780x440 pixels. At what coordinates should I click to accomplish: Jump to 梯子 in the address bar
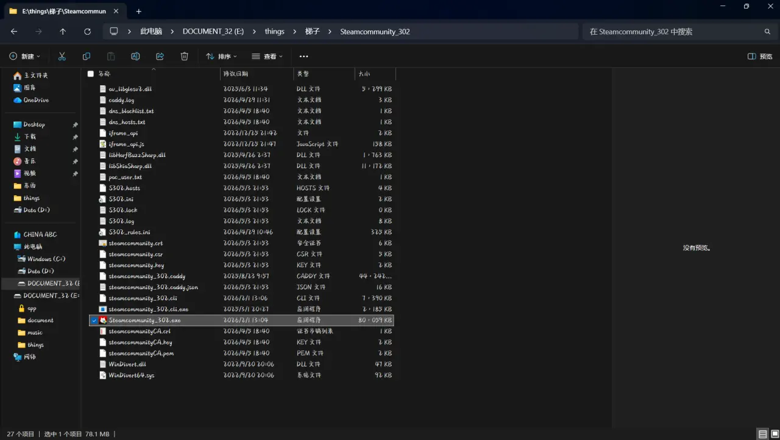click(313, 32)
